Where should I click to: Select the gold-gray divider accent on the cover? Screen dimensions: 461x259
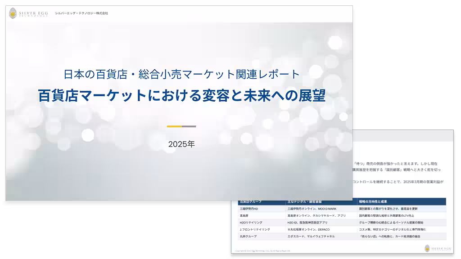coord(180,126)
